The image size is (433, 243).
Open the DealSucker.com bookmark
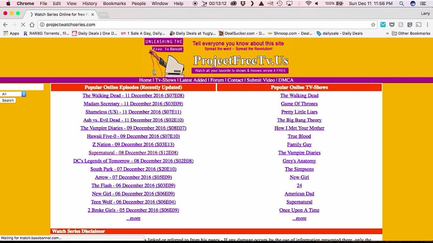[x=242, y=33]
